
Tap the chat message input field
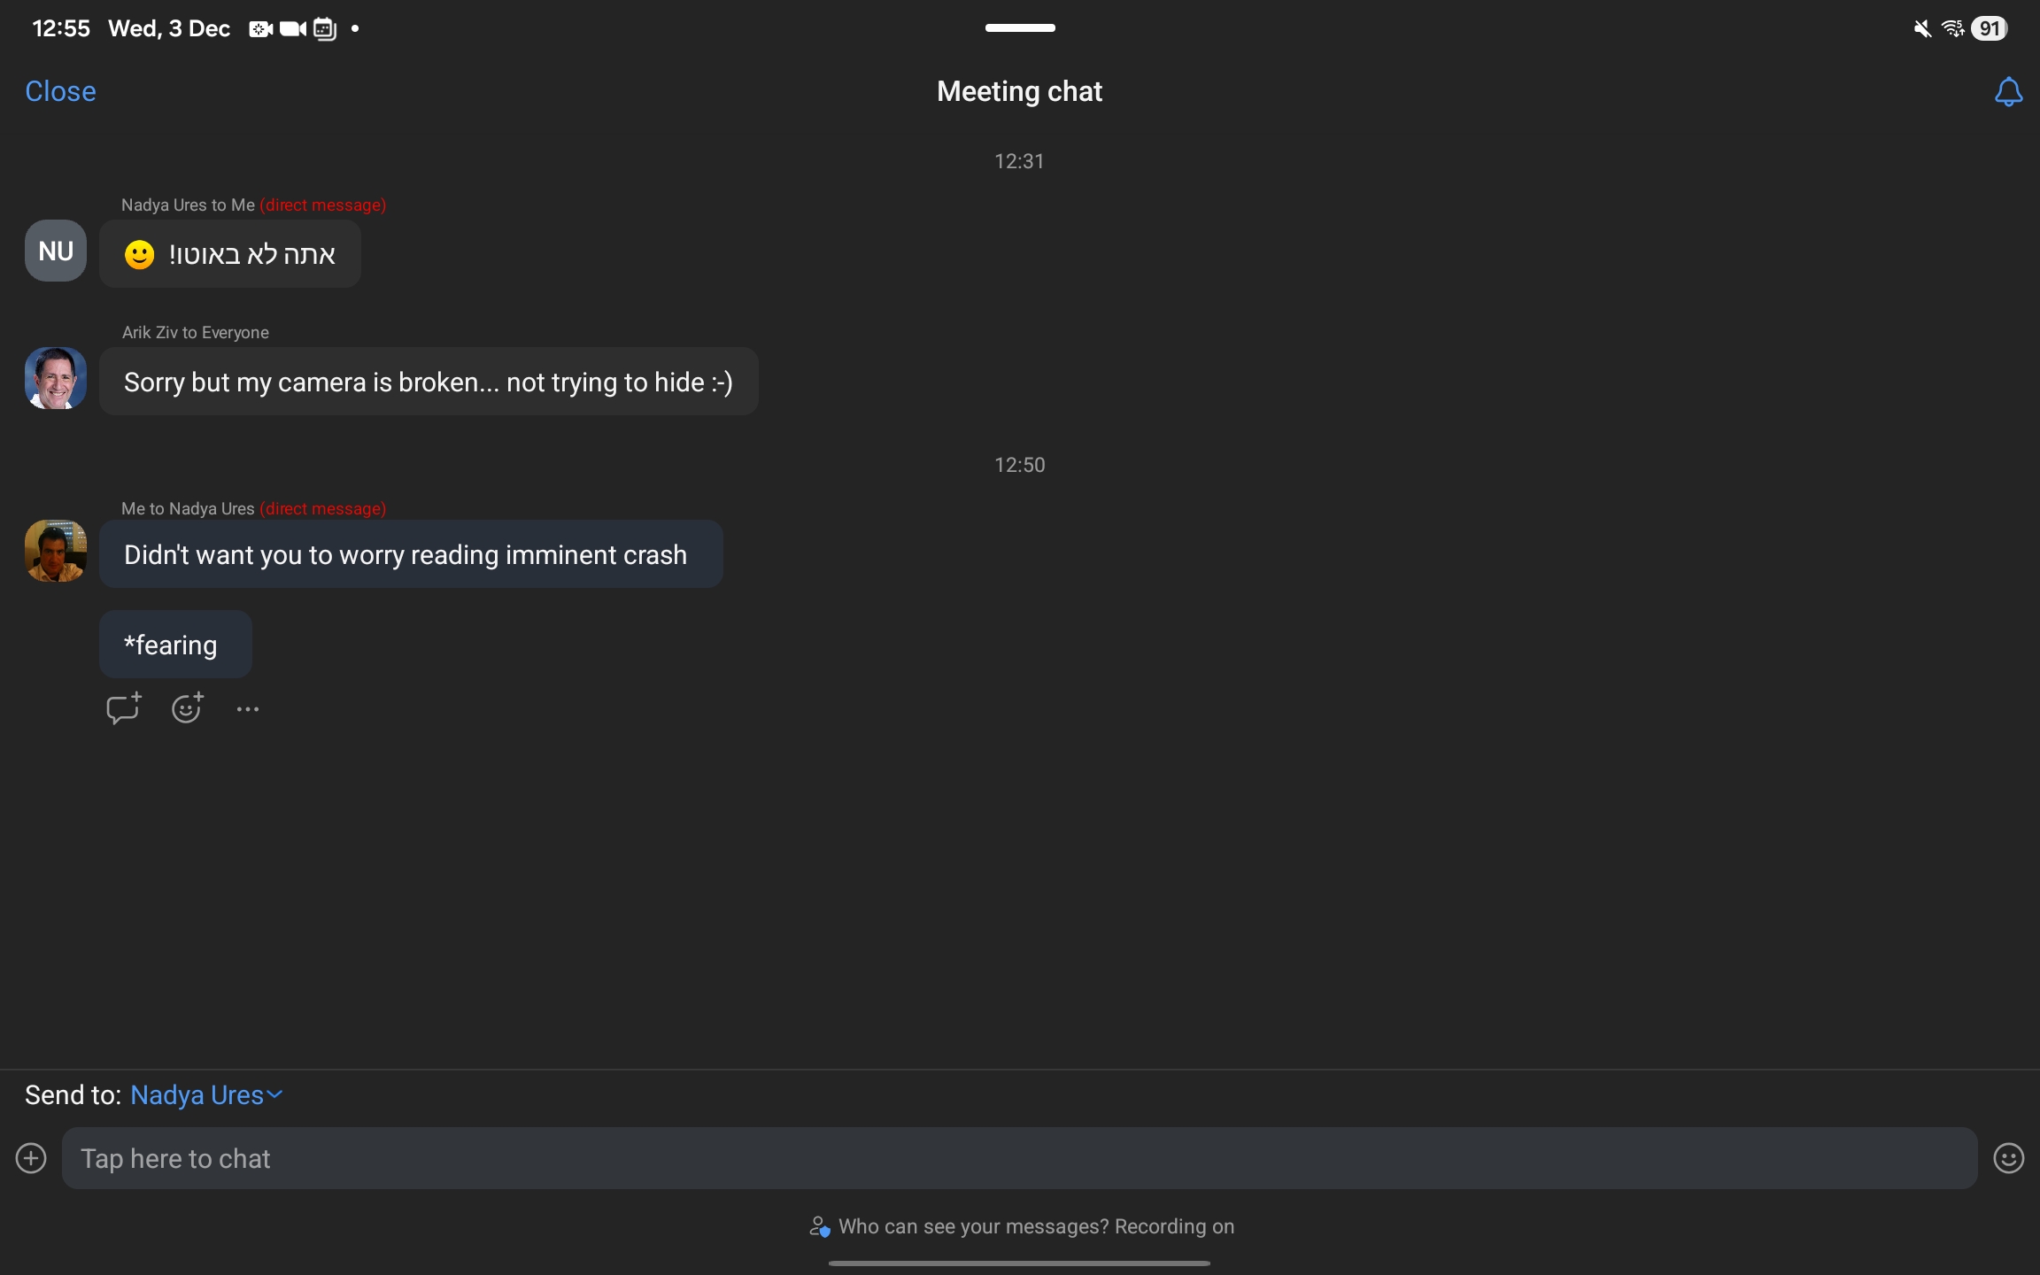pyautogui.click(x=1018, y=1158)
